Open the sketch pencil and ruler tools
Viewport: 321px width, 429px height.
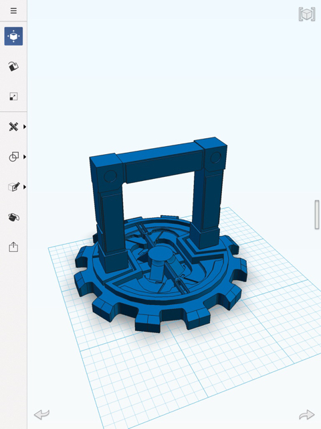click(13, 127)
